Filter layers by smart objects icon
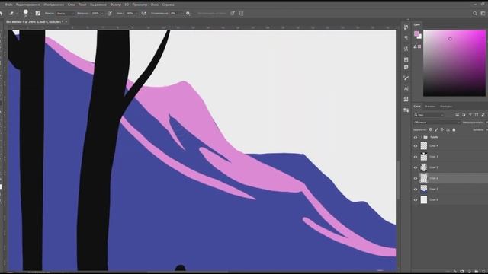This screenshot has height=274, width=488. point(483,115)
